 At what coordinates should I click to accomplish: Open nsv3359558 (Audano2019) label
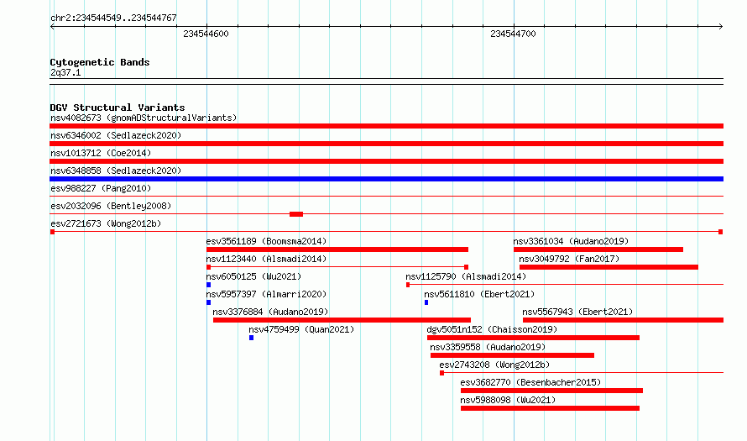pos(488,347)
